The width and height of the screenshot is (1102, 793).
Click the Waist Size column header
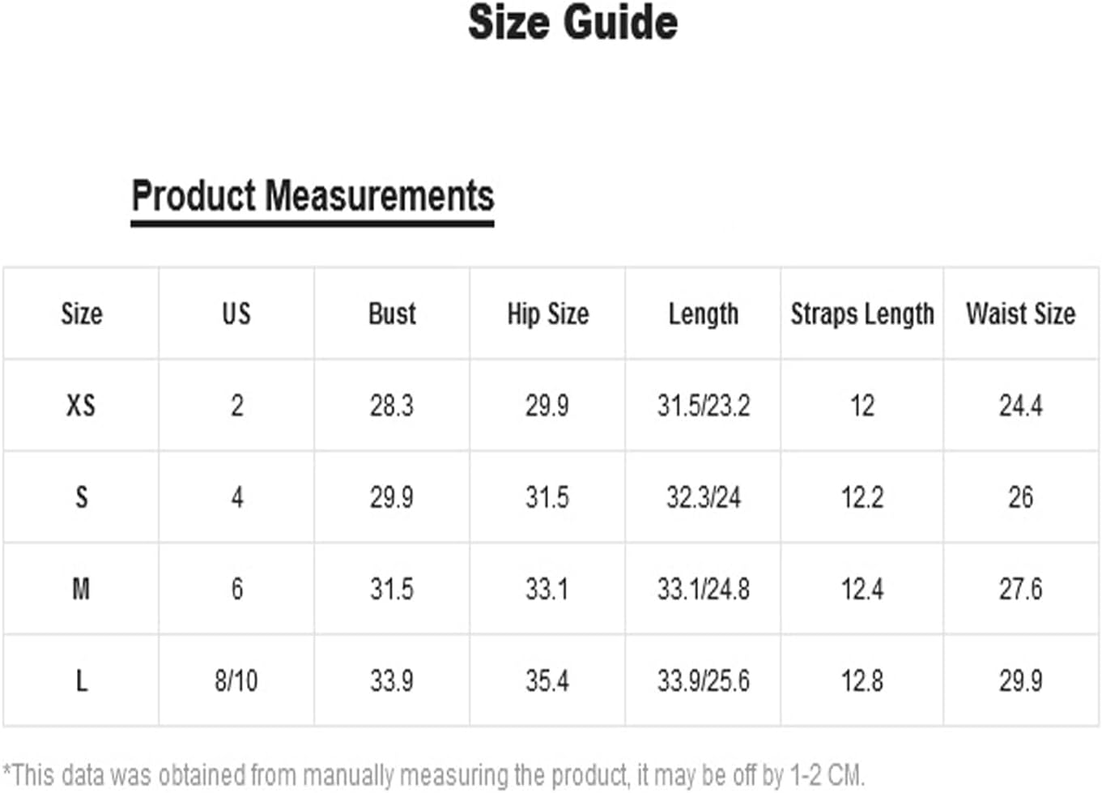tap(1021, 313)
